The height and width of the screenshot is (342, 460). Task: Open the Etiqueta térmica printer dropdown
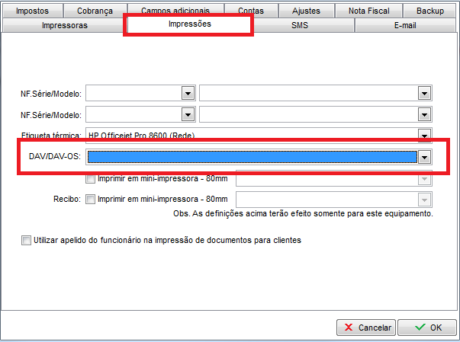pos(425,135)
